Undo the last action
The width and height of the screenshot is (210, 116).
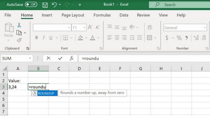[x=54, y=5]
